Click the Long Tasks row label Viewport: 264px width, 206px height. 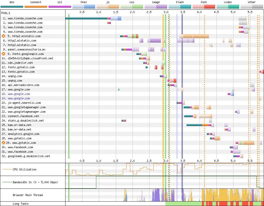click(21, 204)
